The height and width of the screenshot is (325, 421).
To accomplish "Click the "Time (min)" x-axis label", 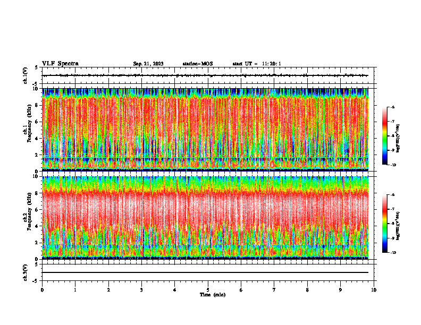I will (213, 295).
